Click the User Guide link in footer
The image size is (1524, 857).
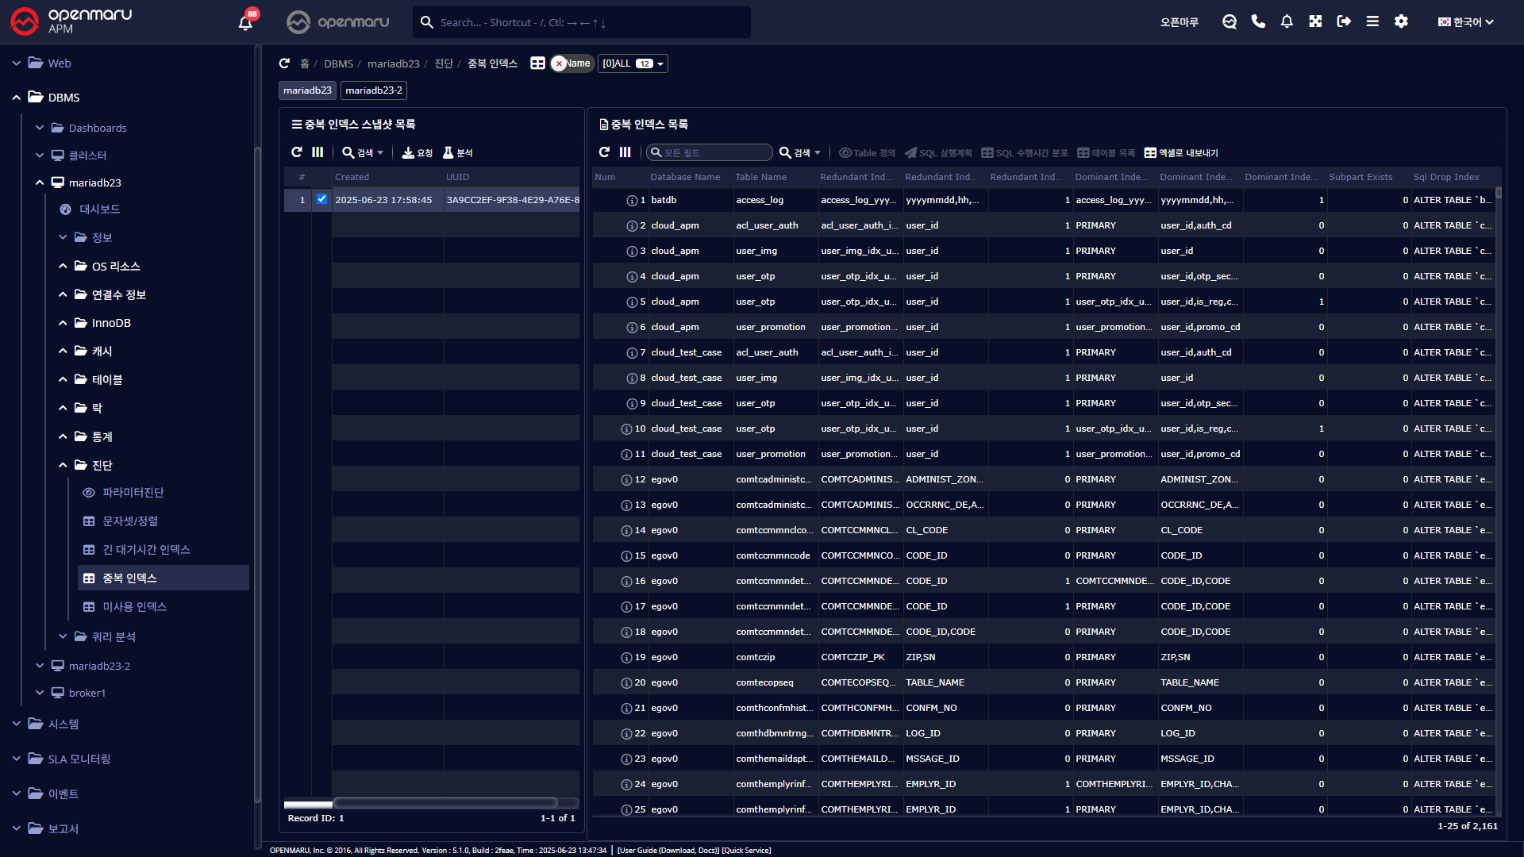(668, 851)
